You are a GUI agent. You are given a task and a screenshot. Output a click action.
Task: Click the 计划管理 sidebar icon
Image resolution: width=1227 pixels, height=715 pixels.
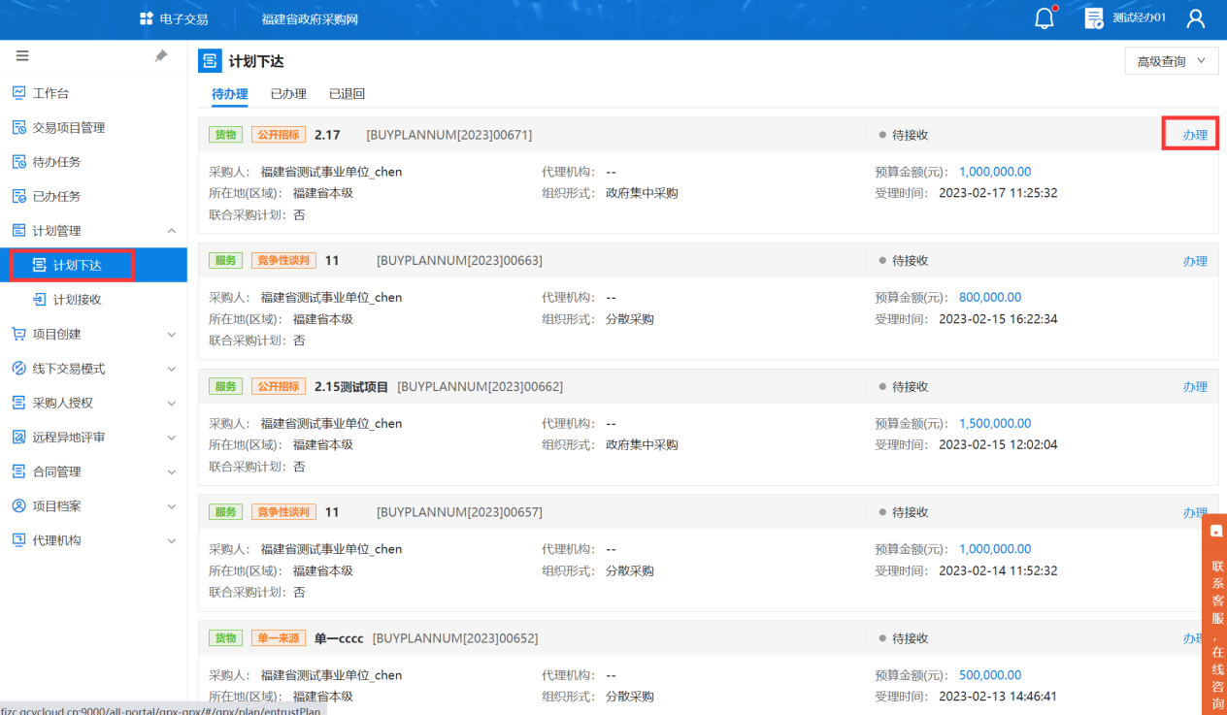(18, 230)
